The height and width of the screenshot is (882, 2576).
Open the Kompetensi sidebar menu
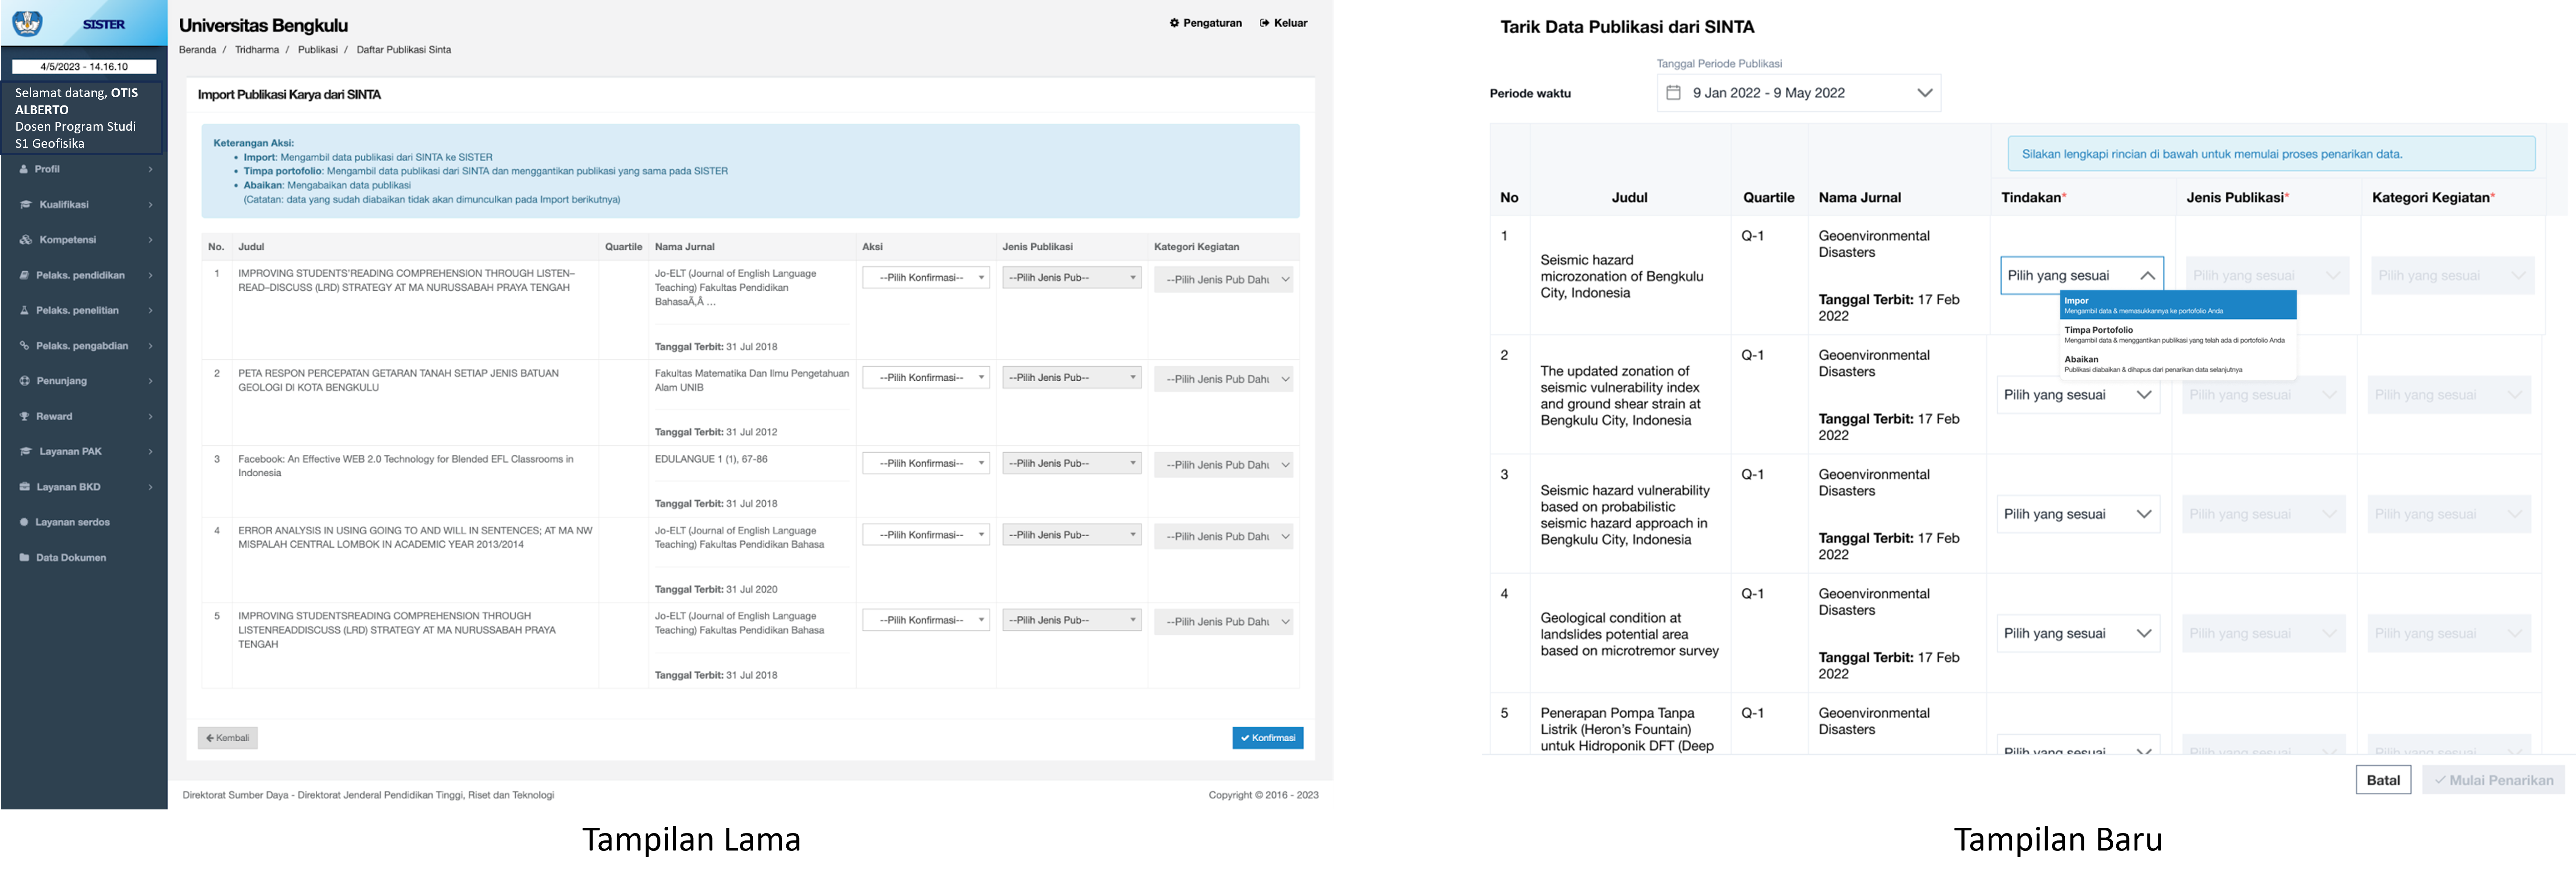(x=84, y=240)
